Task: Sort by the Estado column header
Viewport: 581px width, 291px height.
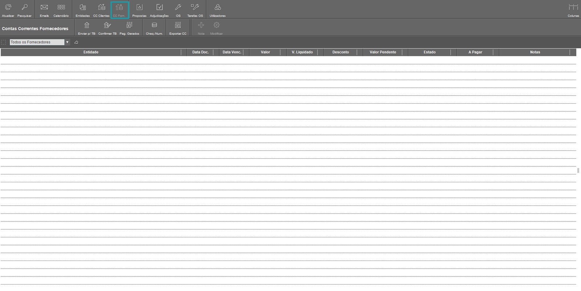Action: [x=430, y=52]
